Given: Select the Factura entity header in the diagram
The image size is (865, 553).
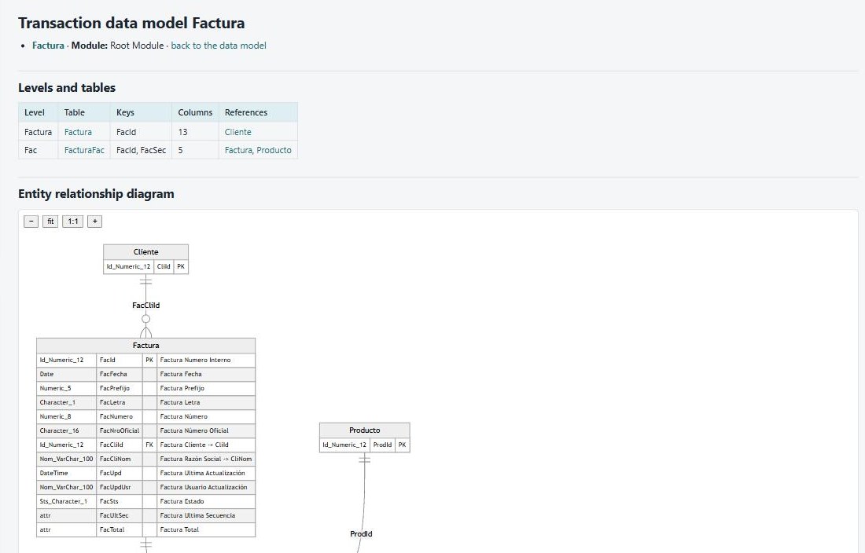Looking at the screenshot, I should coord(145,346).
